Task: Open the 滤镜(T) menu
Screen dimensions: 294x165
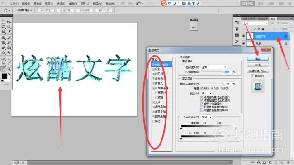Action: pos(73,3)
